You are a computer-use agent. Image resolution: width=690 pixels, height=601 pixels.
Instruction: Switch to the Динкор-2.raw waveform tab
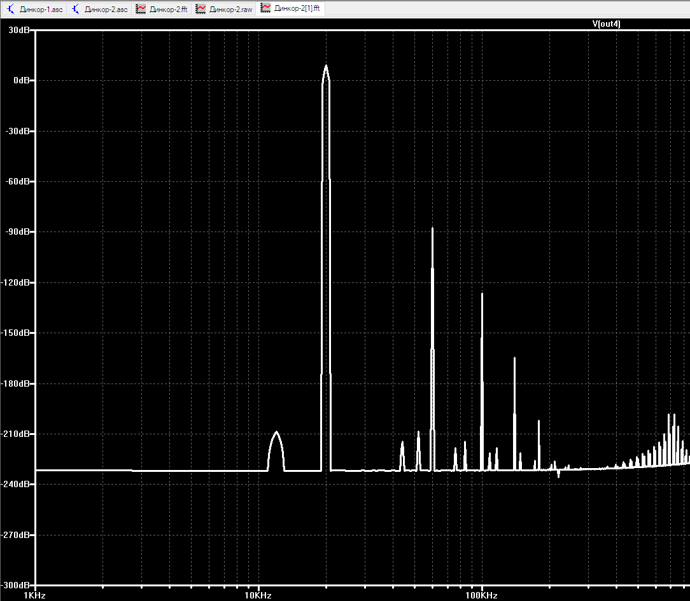pos(225,10)
